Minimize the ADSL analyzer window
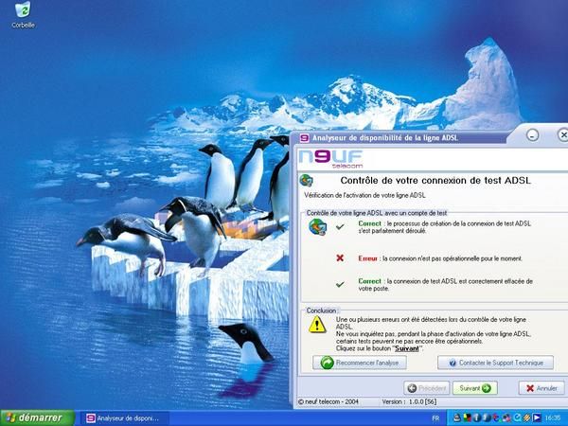The width and height of the screenshot is (568, 426). [532, 135]
